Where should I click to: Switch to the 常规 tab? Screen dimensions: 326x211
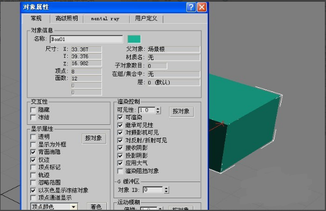click(x=36, y=18)
